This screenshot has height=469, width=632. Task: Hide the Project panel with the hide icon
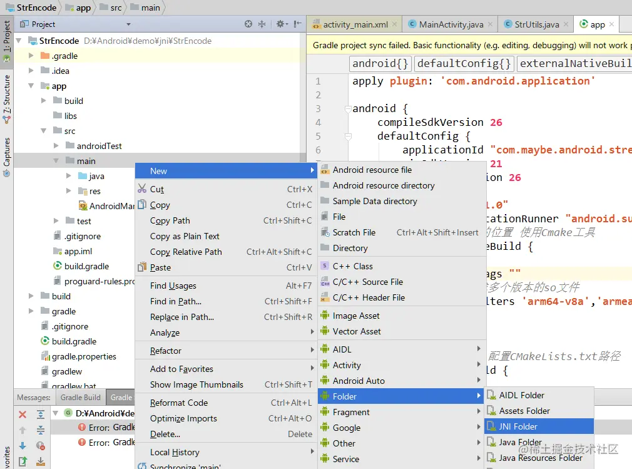(297, 24)
